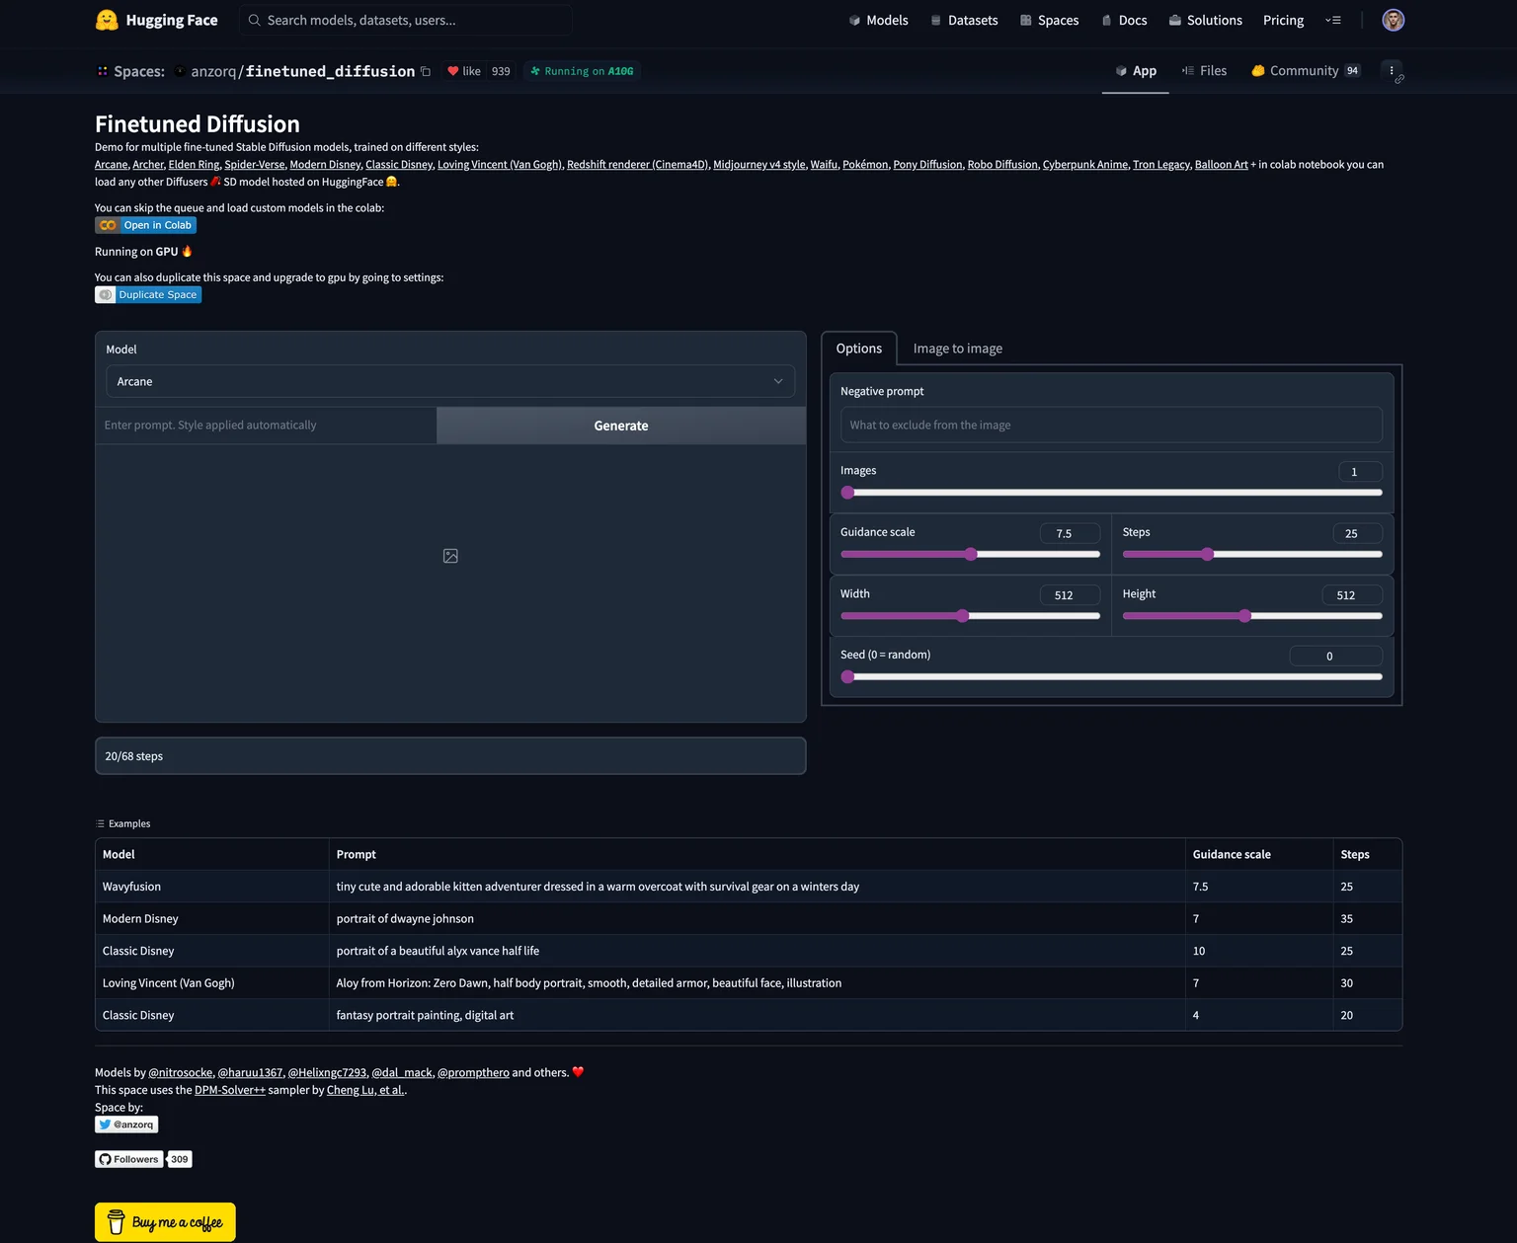This screenshot has width=1517, height=1243.
Task: Open the Community tab
Action: pos(1306,71)
